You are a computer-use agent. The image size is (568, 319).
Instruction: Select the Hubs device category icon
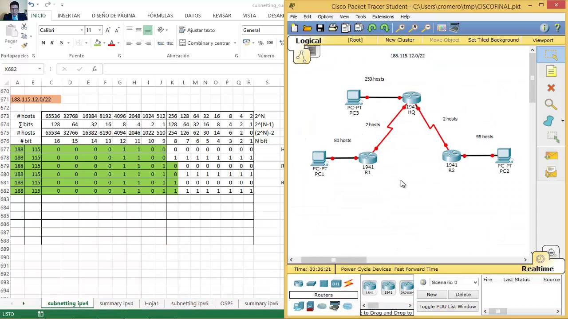click(x=323, y=284)
